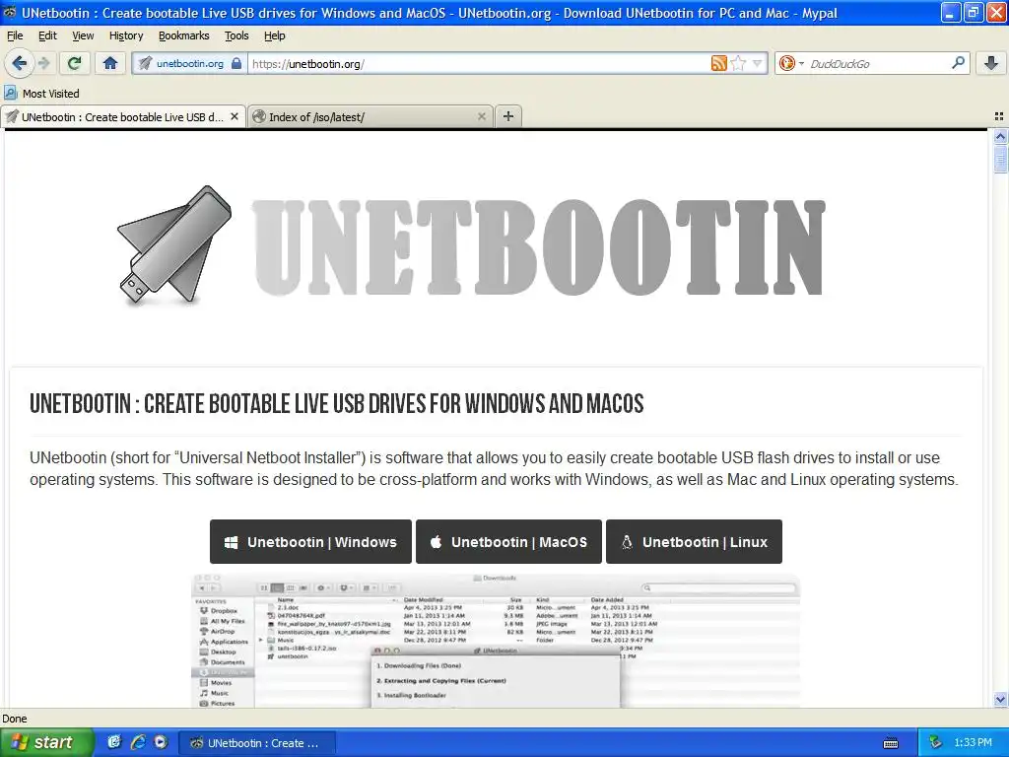Open the Windows Start menu

(x=46, y=742)
